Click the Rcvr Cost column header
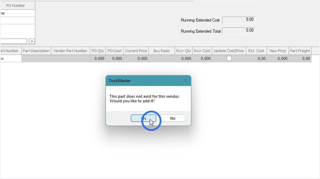The width and height of the screenshot is (320, 179). click(202, 51)
